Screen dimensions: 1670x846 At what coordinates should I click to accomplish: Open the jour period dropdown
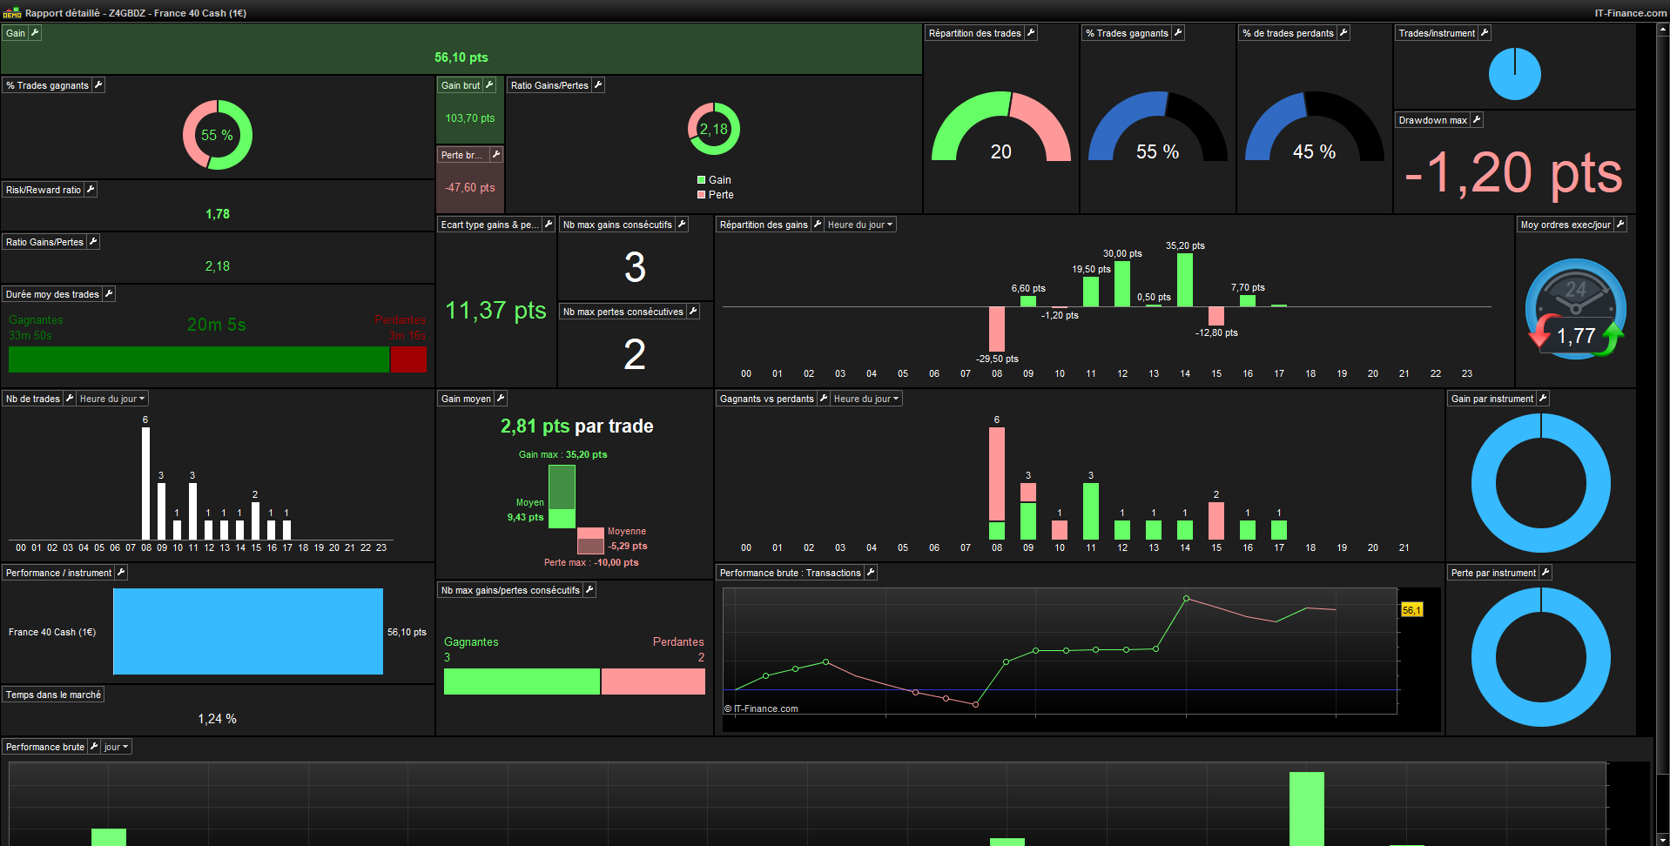(116, 747)
